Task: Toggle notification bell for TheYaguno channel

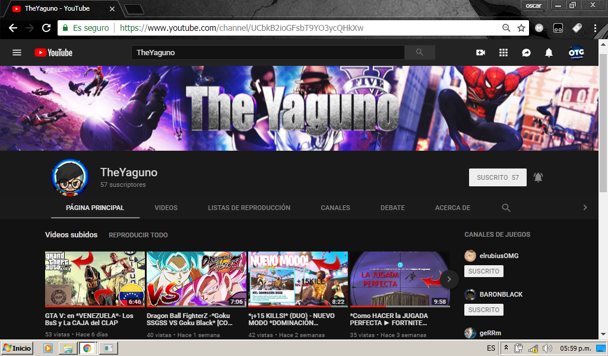Action: 538,177
